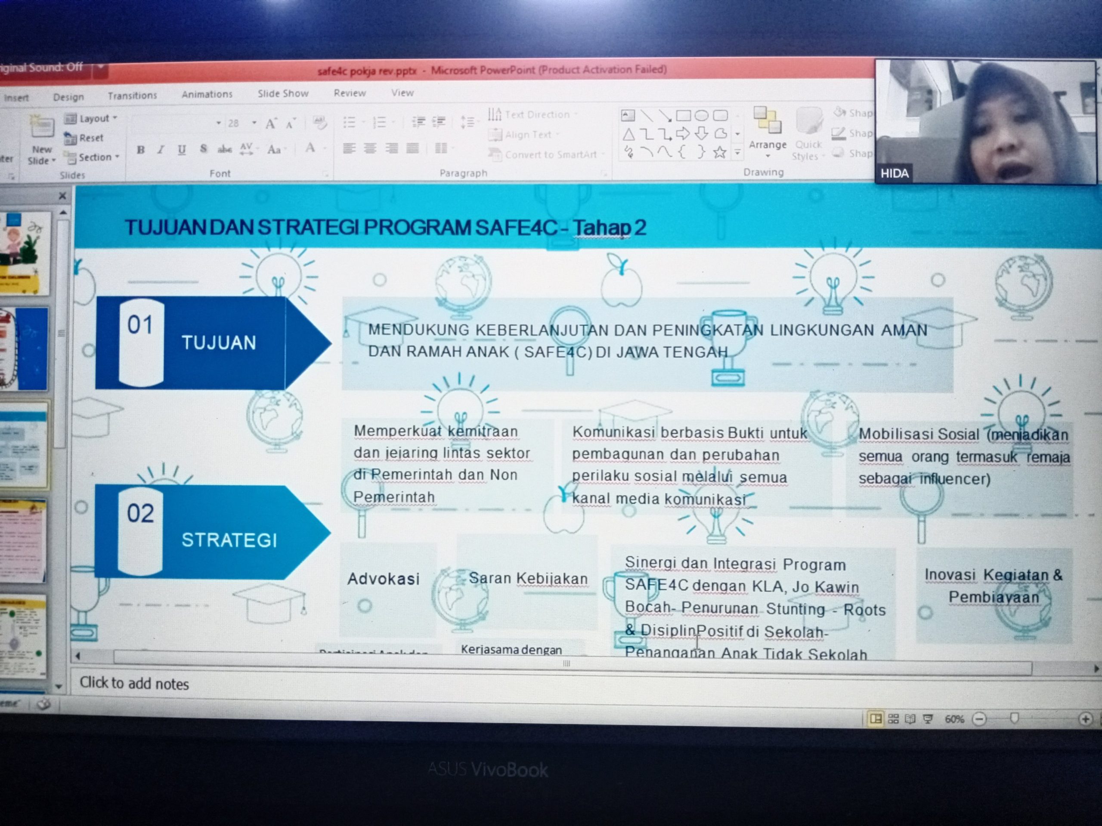Click the Decrease List Level icon
This screenshot has height=826, width=1102.
pyautogui.click(x=418, y=121)
